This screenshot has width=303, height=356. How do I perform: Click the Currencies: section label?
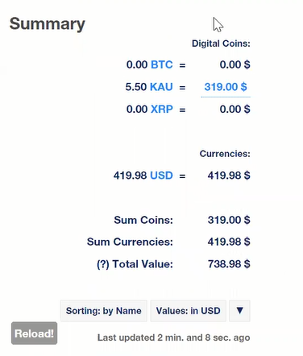point(225,154)
